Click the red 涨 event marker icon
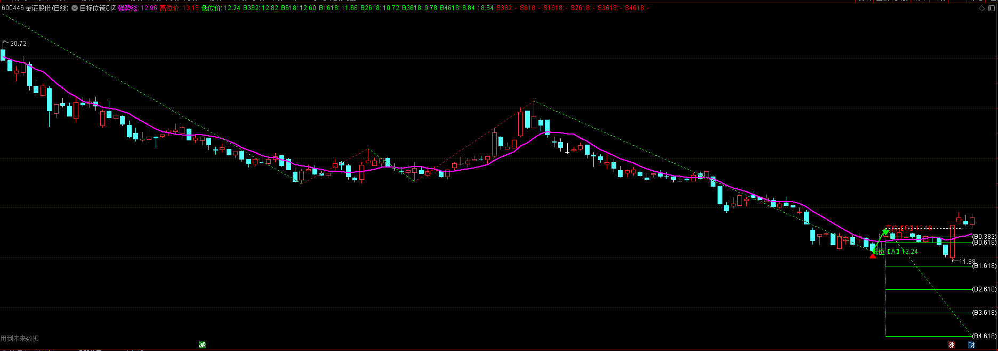The image size is (998, 351). click(x=952, y=345)
